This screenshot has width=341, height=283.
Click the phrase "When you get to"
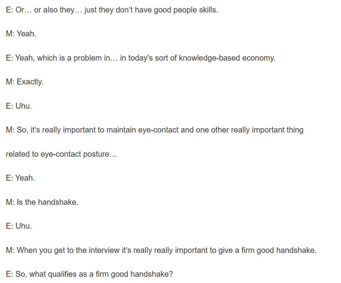(45, 250)
